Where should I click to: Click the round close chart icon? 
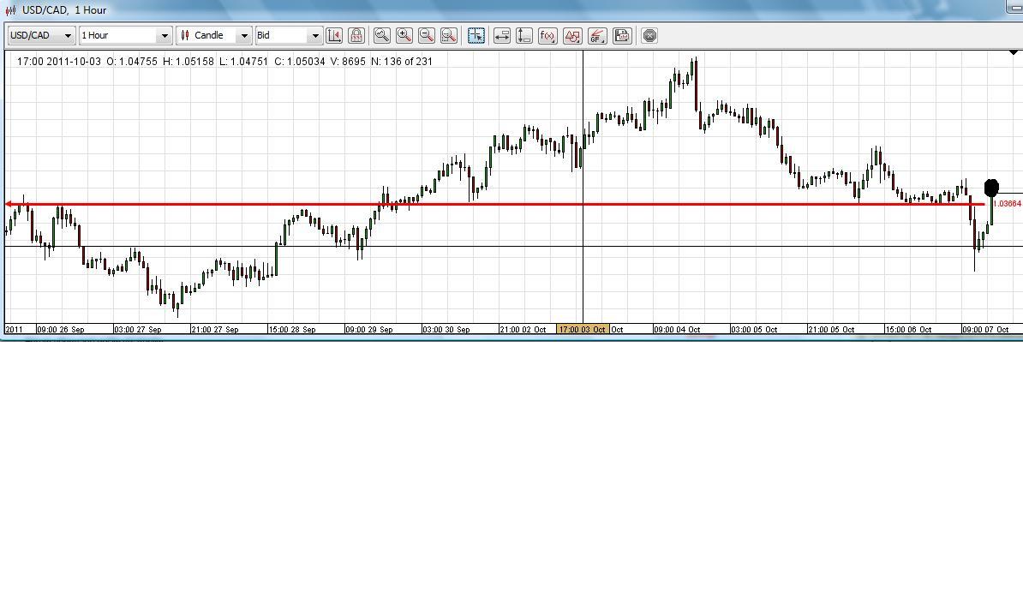pos(649,36)
